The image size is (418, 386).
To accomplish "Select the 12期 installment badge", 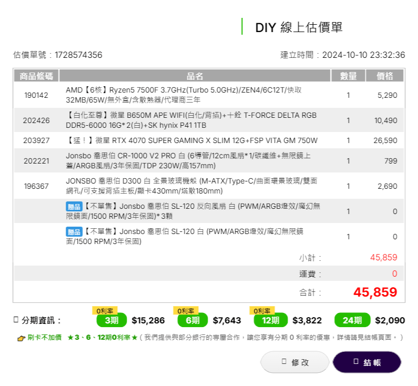I will coord(271,320).
